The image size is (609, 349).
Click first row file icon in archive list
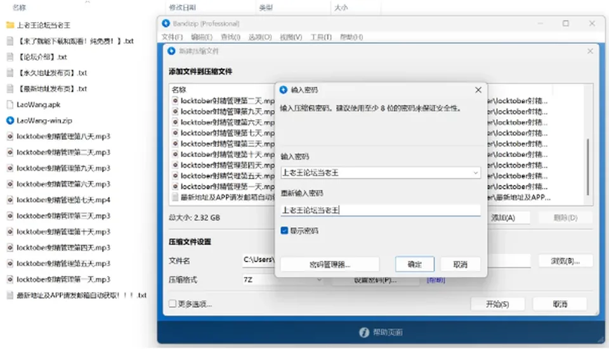pyautogui.click(x=175, y=101)
